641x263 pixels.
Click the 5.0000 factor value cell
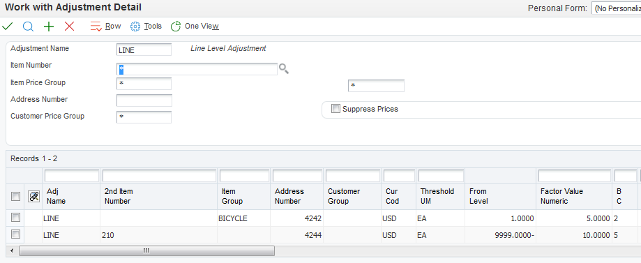click(574, 218)
